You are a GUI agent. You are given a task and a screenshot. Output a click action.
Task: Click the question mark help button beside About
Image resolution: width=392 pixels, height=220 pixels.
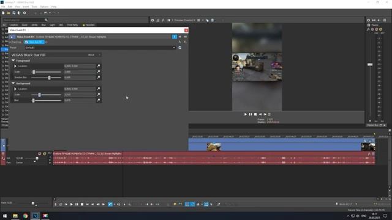pos(99,55)
